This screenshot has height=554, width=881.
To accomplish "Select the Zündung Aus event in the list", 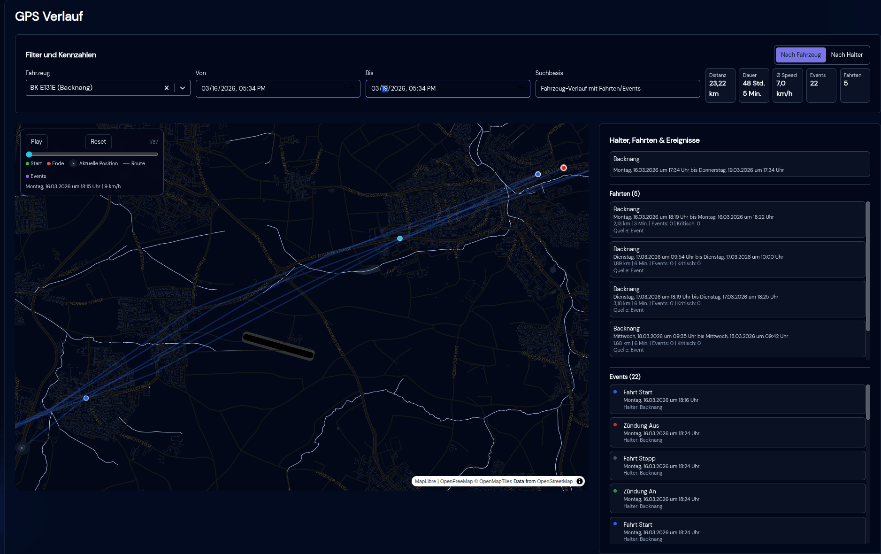I will (737, 432).
